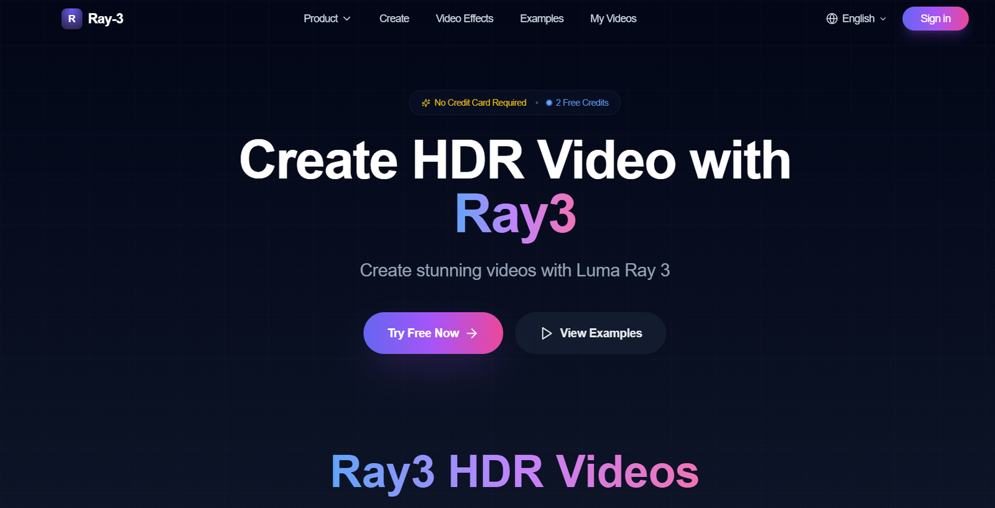
Task: Click the 2 Free Credits text
Action: (x=582, y=103)
